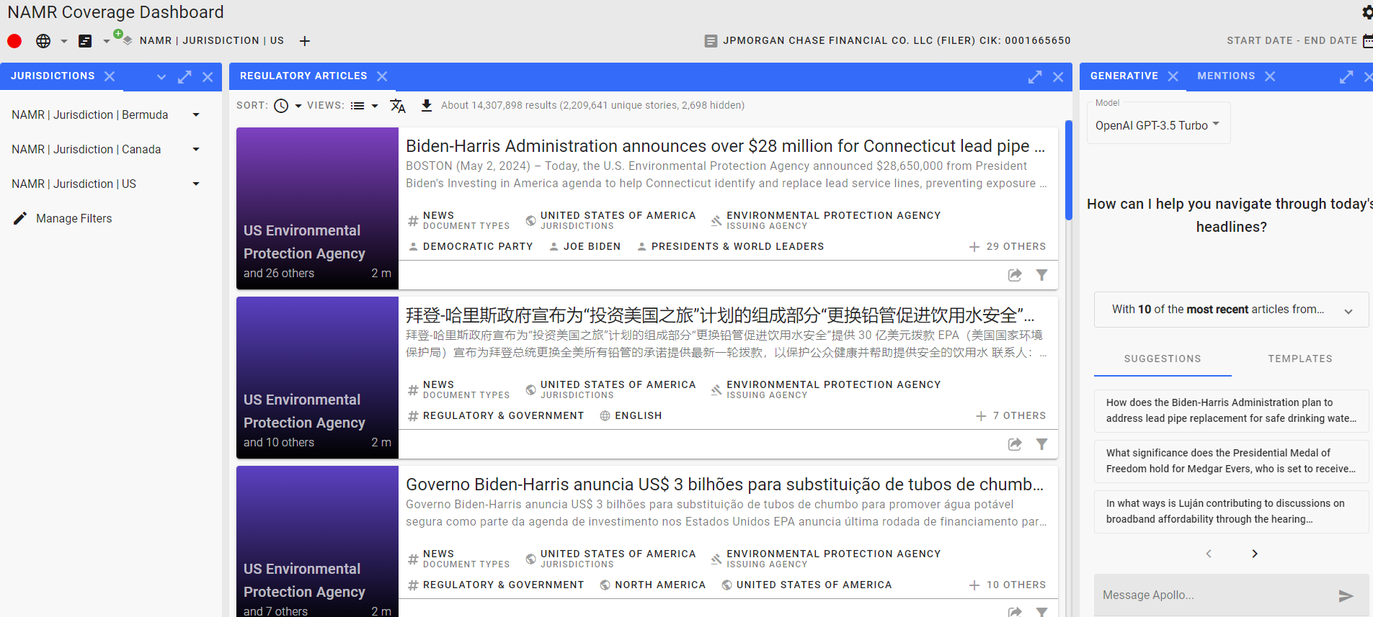Open the Biden-Harris Connecticut lead pipe headline
The image size is (1373, 617).
point(725,146)
